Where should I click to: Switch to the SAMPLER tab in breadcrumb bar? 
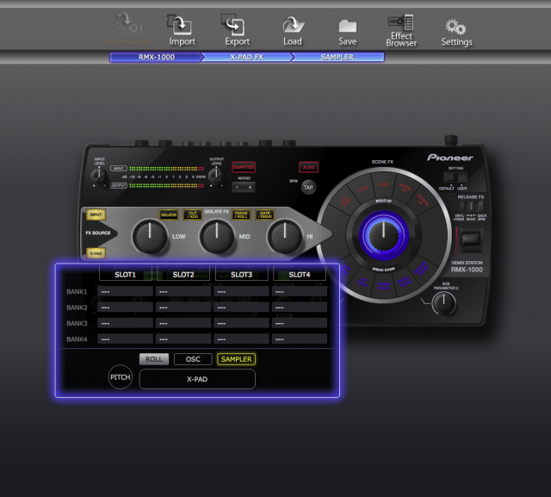click(x=337, y=57)
